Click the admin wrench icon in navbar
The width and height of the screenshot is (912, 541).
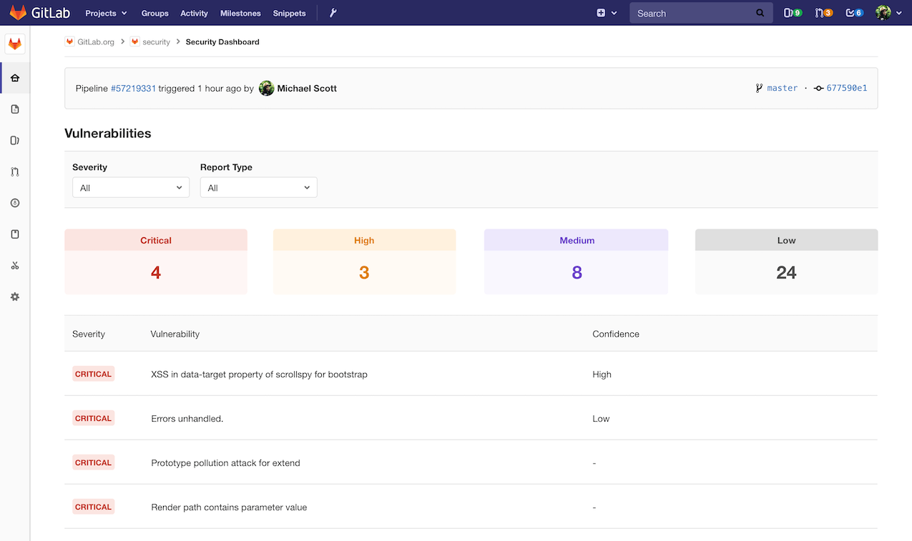tap(333, 13)
